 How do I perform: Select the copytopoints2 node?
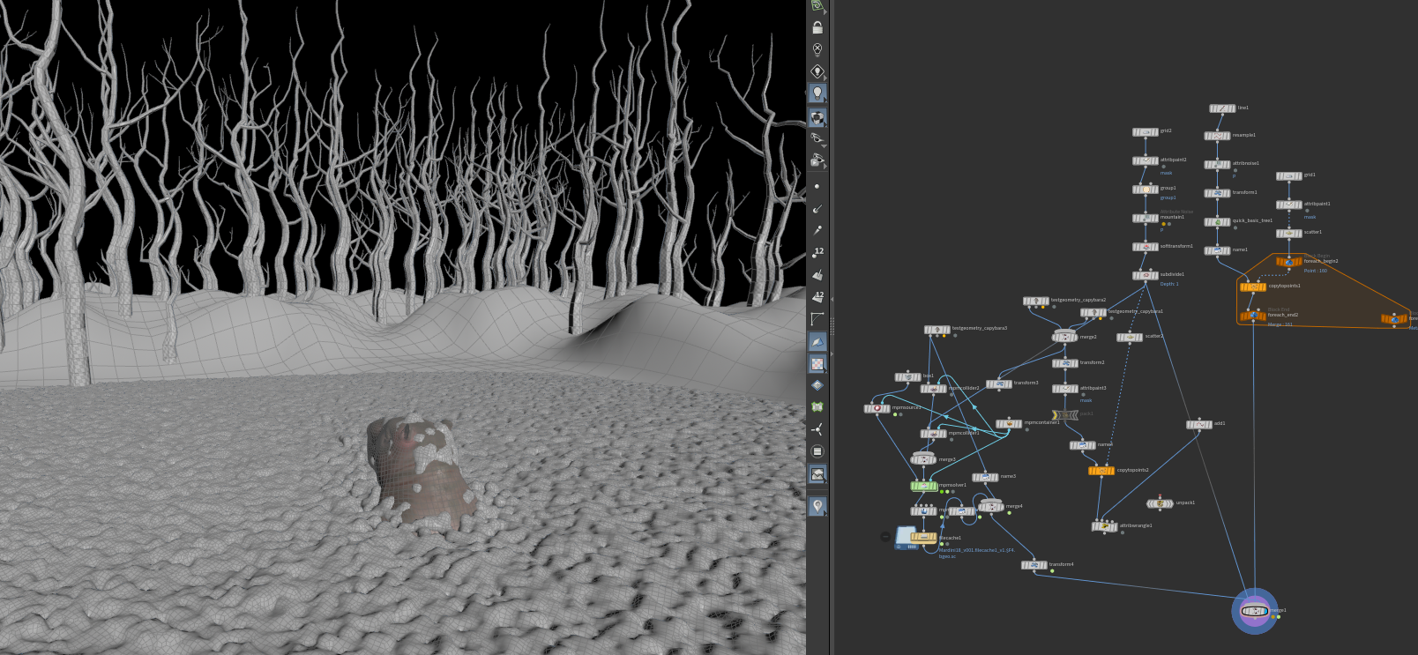click(x=1101, y=471)
